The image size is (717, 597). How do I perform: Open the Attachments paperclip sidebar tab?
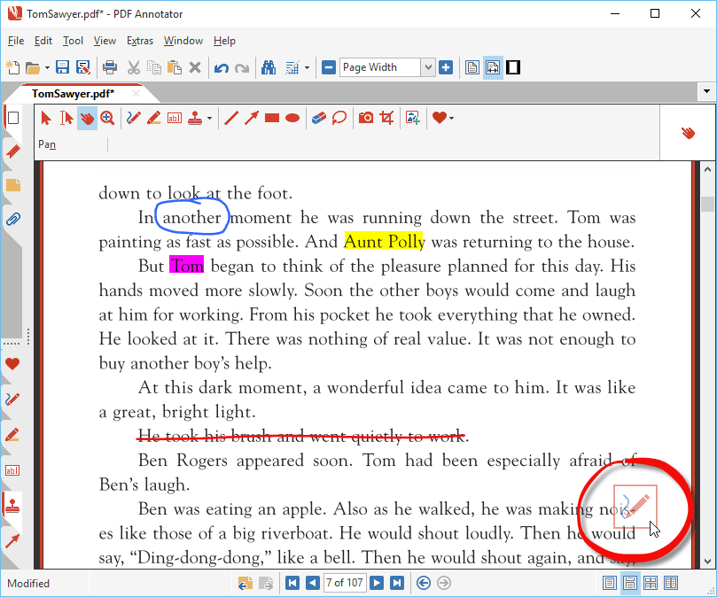12,220
